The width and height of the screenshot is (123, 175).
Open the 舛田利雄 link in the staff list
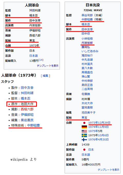coord(27,93)
